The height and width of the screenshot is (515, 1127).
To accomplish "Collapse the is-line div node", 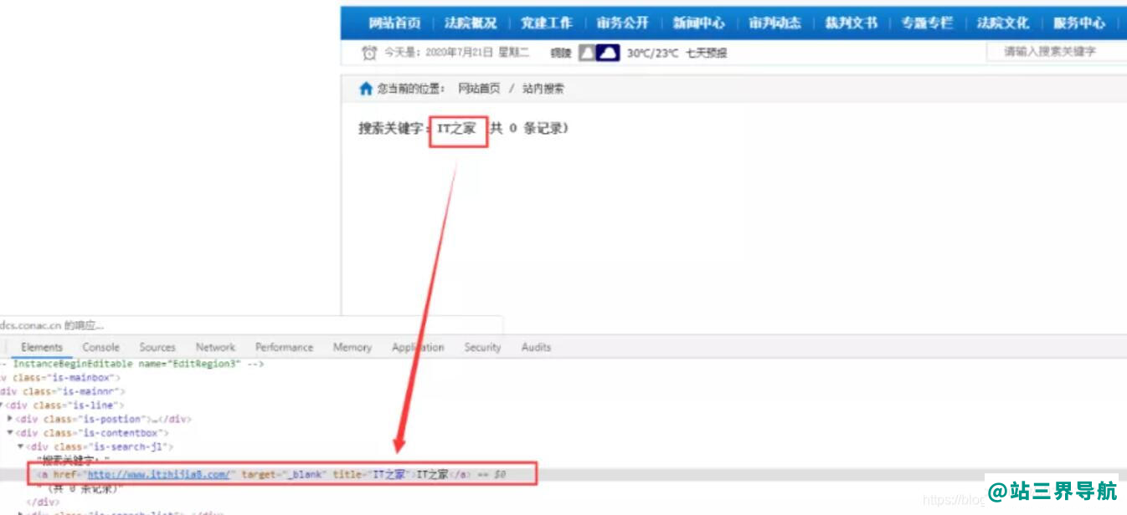I will click(3, 405).
